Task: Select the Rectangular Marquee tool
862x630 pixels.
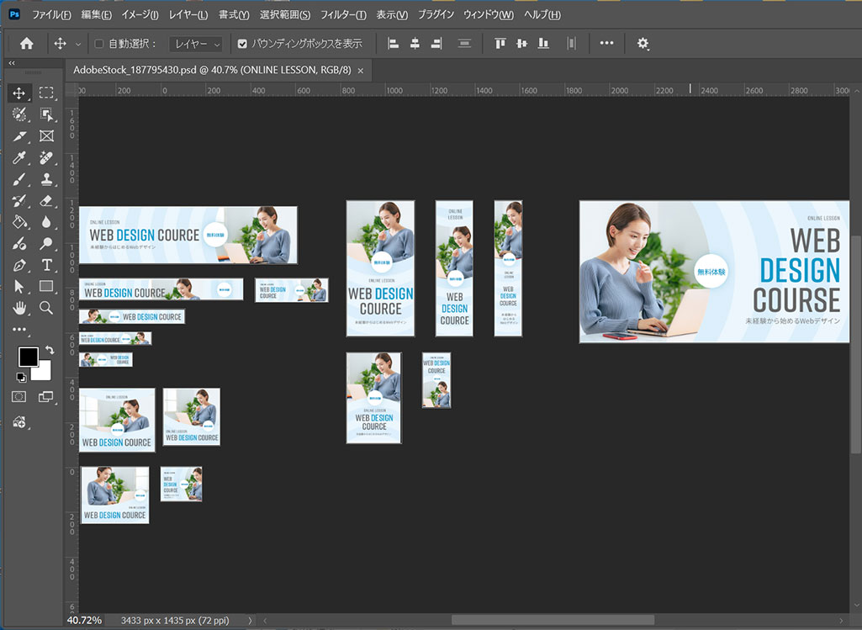Action: coord(46,93)
